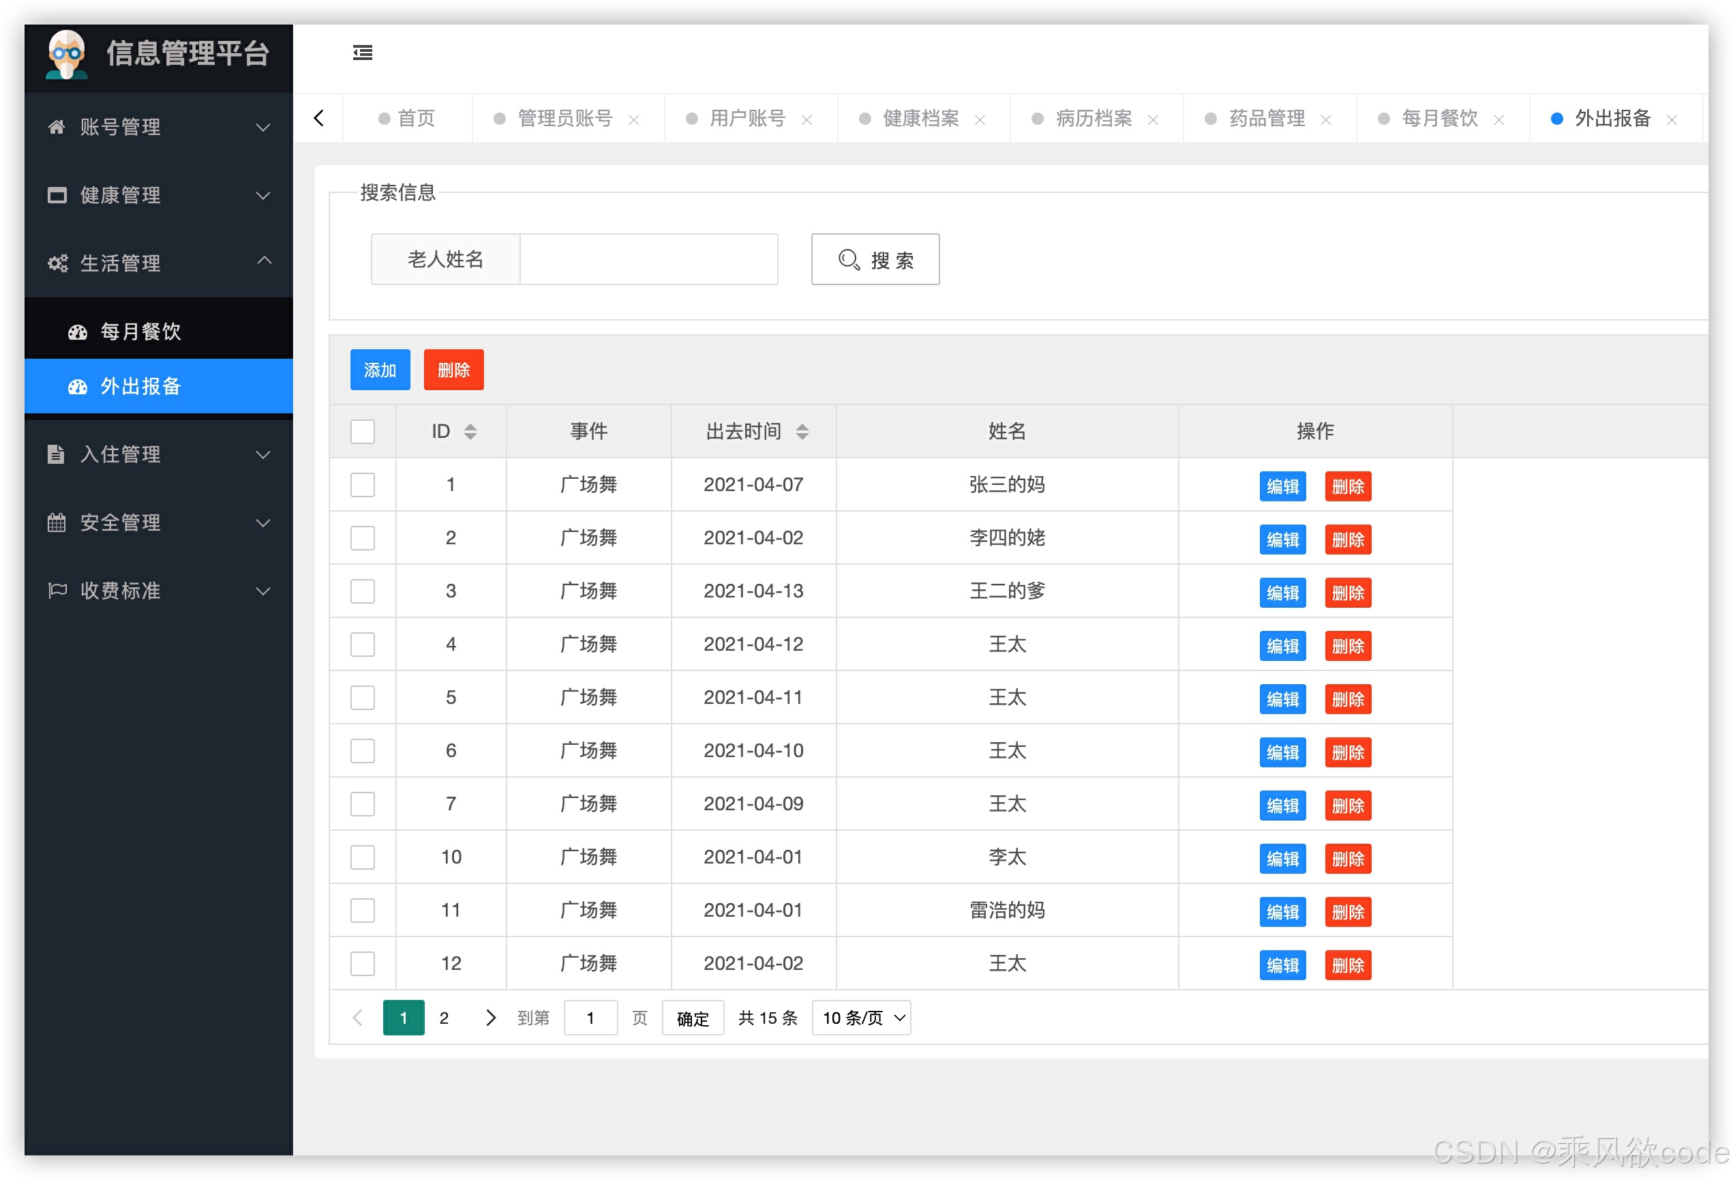Click the 安全管理 calendar icon
This screenshot has width=1733, height=1180.
click(x=57, y=523)
